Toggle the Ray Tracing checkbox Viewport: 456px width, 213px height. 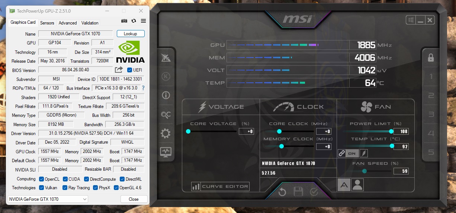pos(65,188)
